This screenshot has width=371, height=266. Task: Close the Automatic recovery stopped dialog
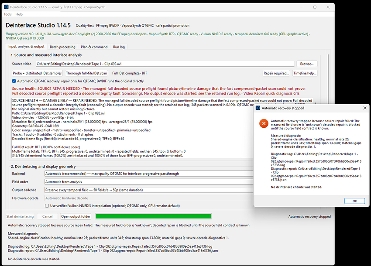pyautogui.click(x=364, y=108)
